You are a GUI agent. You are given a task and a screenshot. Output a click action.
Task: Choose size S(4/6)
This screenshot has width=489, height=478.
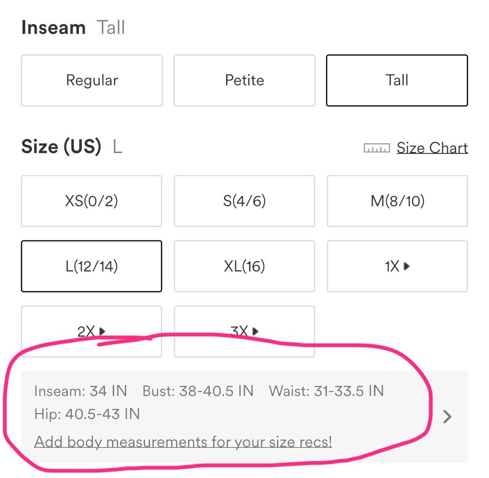244,201
